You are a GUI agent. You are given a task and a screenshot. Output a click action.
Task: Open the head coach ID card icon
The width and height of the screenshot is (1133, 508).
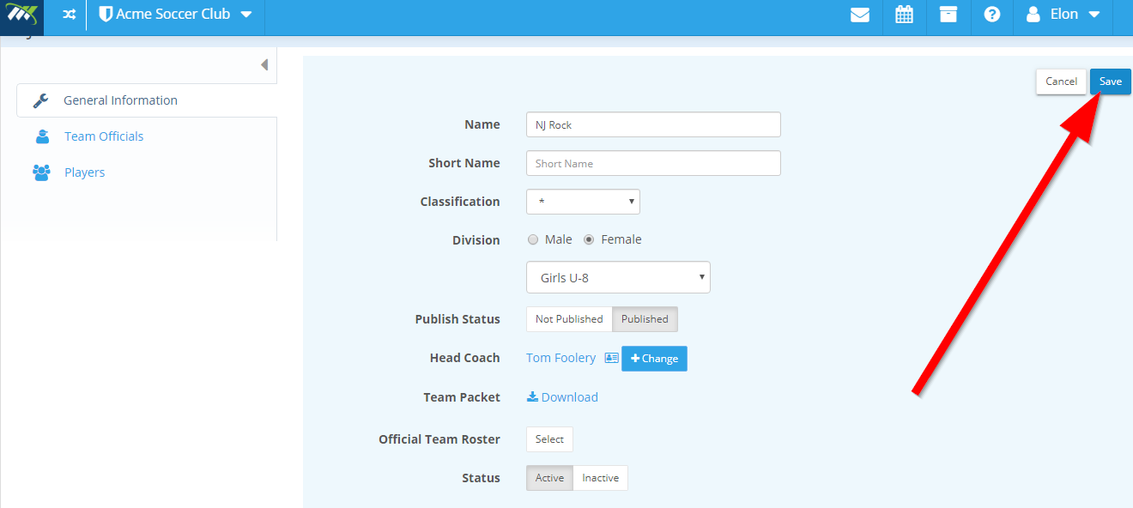tap(611, 358)
